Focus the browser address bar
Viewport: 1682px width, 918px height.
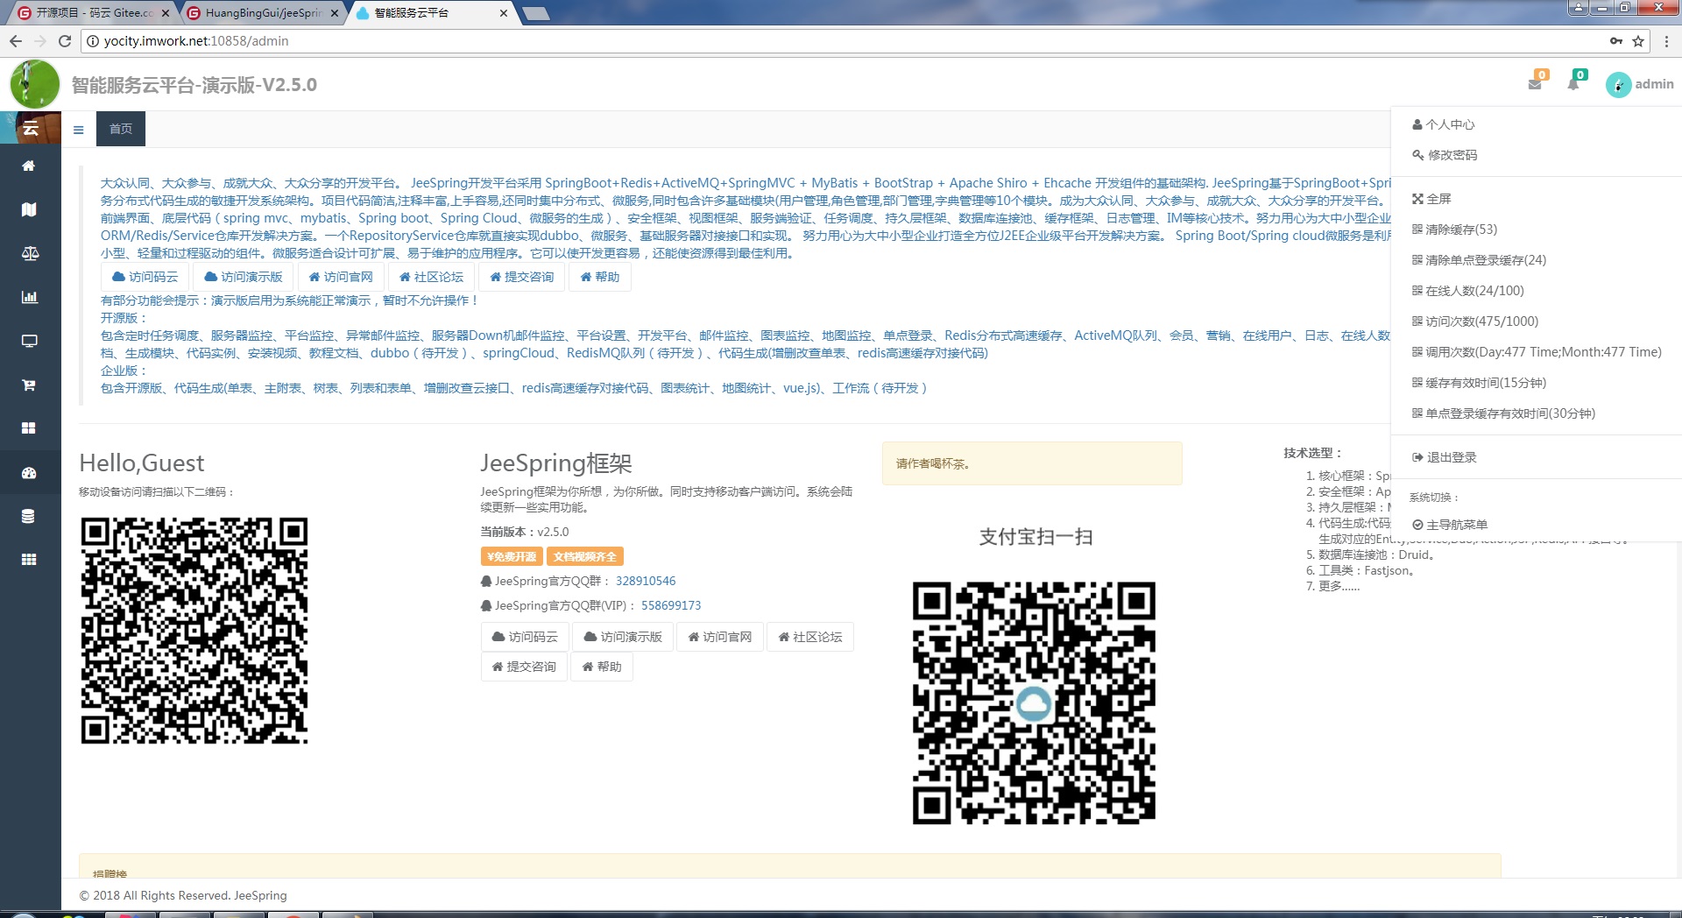(841, 41)
